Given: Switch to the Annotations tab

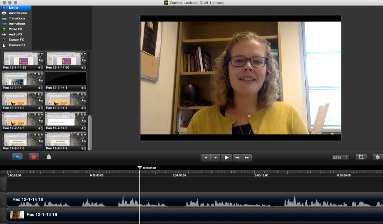Looking at the screenshot, I should pyautogui.click(x=16, y=13).
